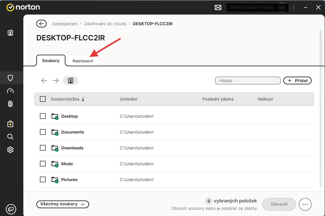325x216 pixels.
Task: Open the three-dots more options button
Action: tap(305, 204)
